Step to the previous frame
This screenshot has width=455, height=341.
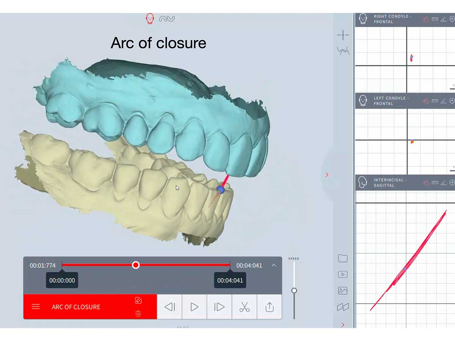(x=170, y=307)
